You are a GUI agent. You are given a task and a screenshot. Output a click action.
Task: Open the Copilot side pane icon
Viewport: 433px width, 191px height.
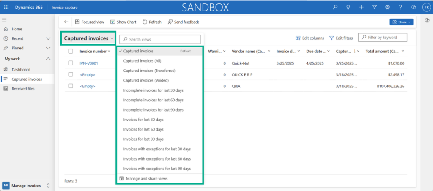coord(427,21)
